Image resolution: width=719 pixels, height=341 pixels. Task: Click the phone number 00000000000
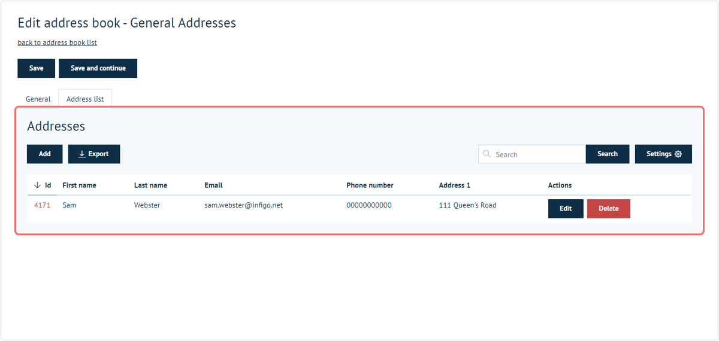tap(369, 205)
